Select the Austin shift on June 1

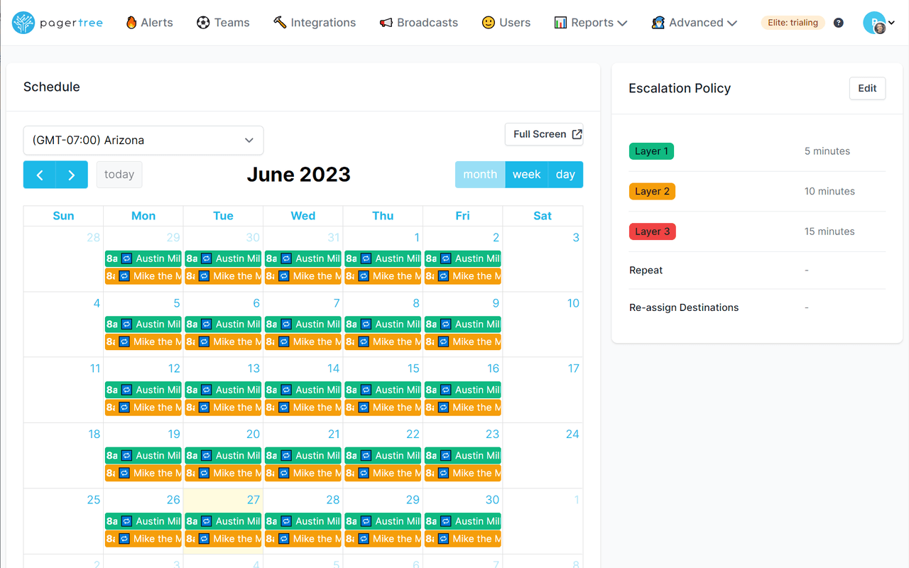coord(383,258)
